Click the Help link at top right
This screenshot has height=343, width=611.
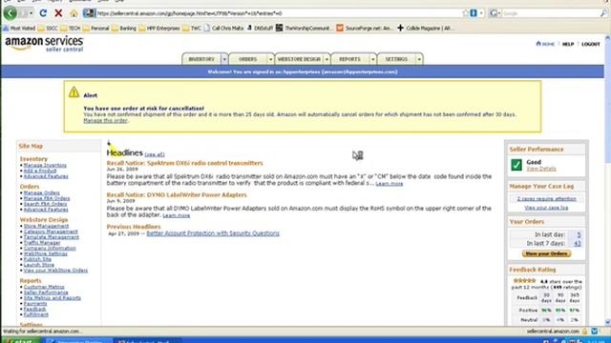pos(568,44)
